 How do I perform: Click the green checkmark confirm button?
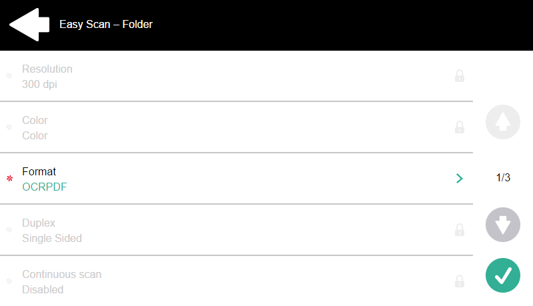tap(502, 275)
